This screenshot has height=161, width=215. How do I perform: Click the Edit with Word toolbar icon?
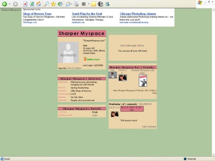pos(84,4)
